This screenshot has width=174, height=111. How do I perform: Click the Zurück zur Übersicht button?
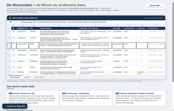[15, 106]
